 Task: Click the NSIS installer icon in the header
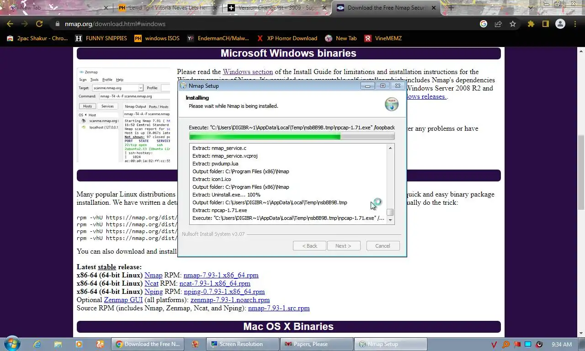pyautogui.click(x=392, y=104)
